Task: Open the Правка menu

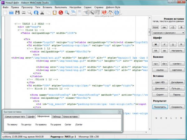Action: [15, 7]
